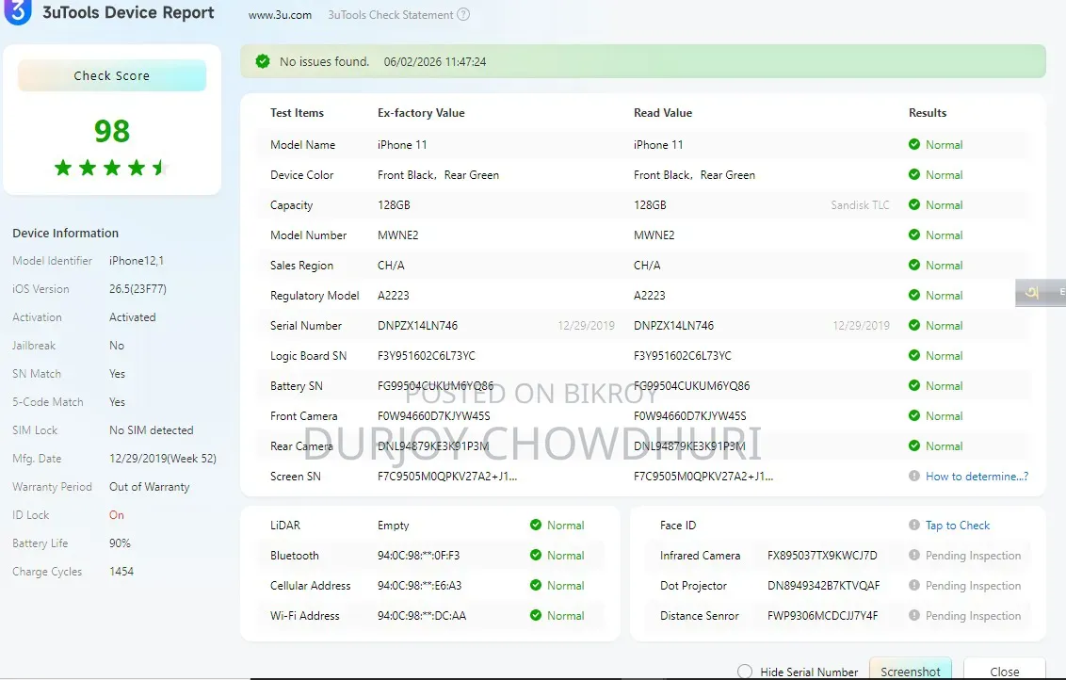This screenshot has height=680, width=1066.
Task: Click the ID Lock value On
Action: pyautogui.click(x=116, y=515)
